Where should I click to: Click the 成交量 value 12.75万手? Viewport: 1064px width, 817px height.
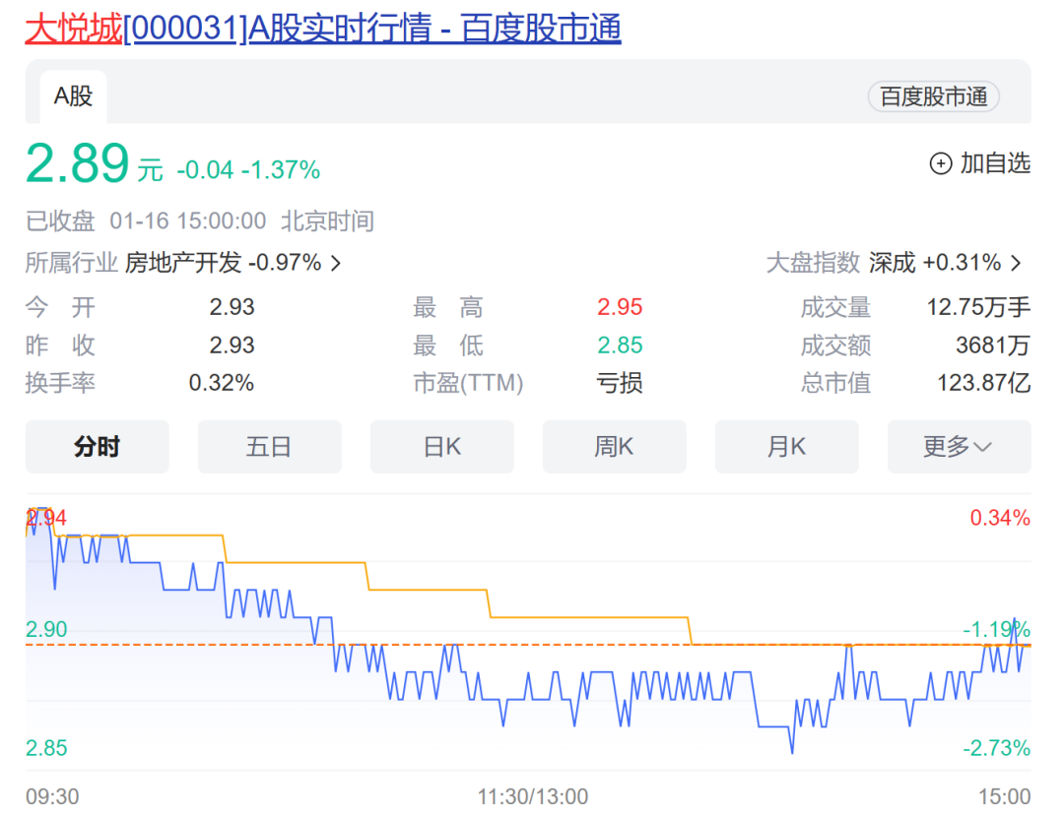click(978, 307)
